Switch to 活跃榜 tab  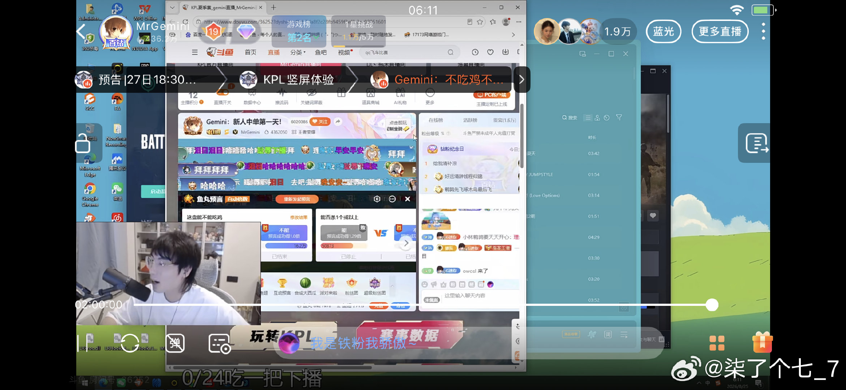click(470, 120)
